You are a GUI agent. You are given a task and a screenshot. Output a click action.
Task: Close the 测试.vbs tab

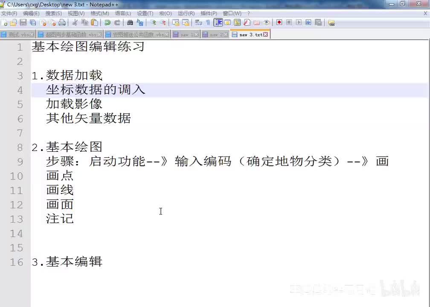coord(32,35)
